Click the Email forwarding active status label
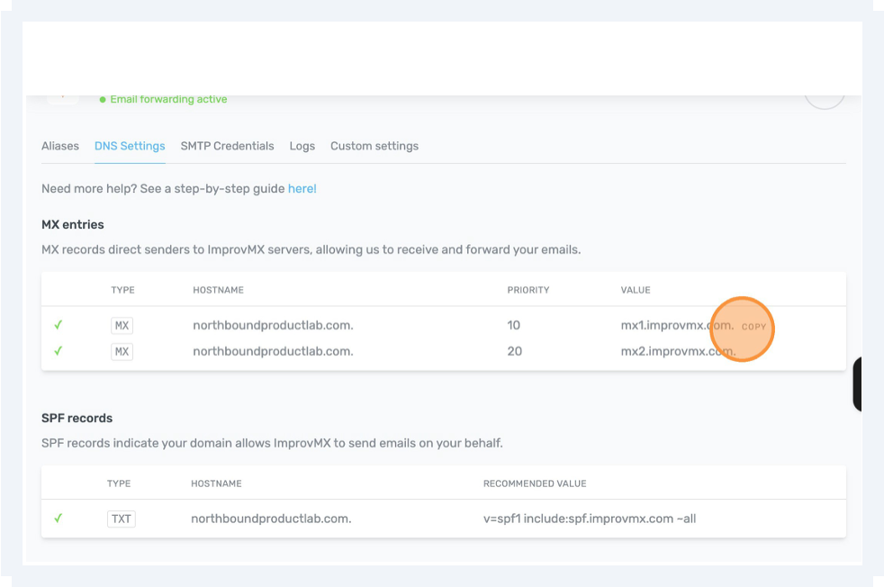 [168, 100]
